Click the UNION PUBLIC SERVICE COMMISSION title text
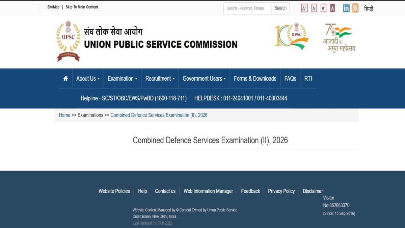 point(161,44)
